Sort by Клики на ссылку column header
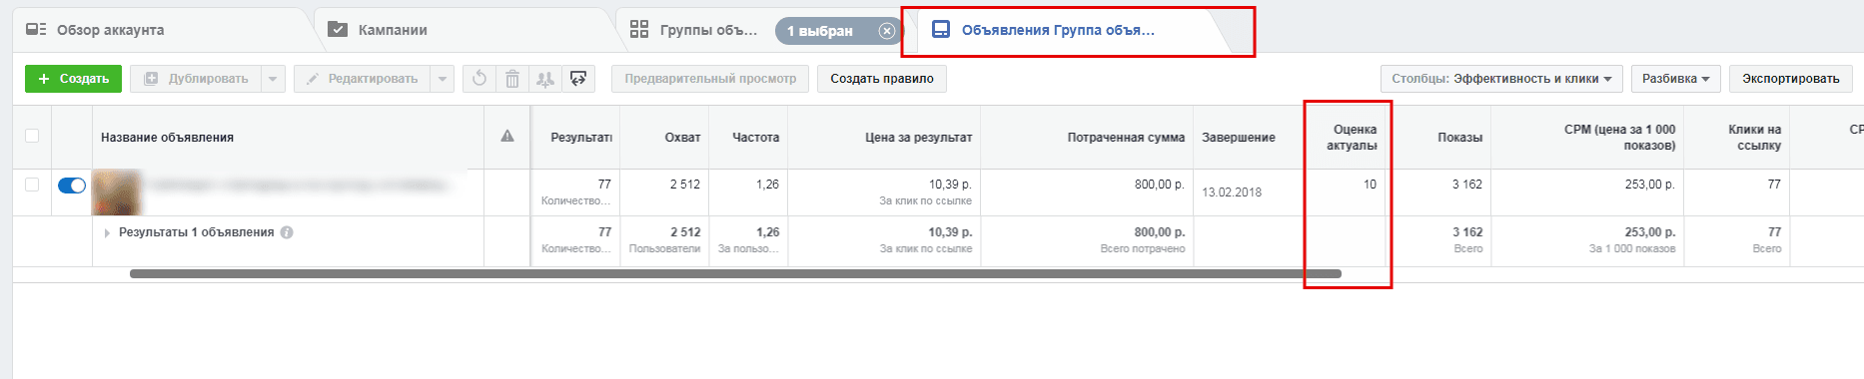Viewport: 1864px width, 379px height. coord(1754,138)
